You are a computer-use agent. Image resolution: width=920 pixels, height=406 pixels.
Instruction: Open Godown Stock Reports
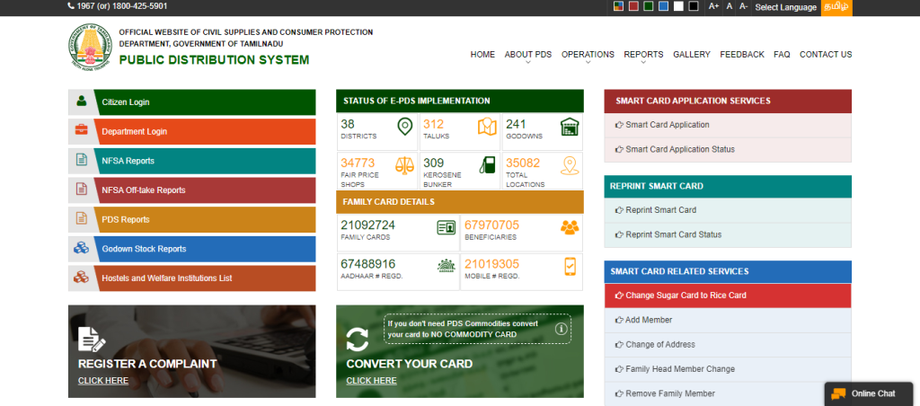click(x=192, y=249)
